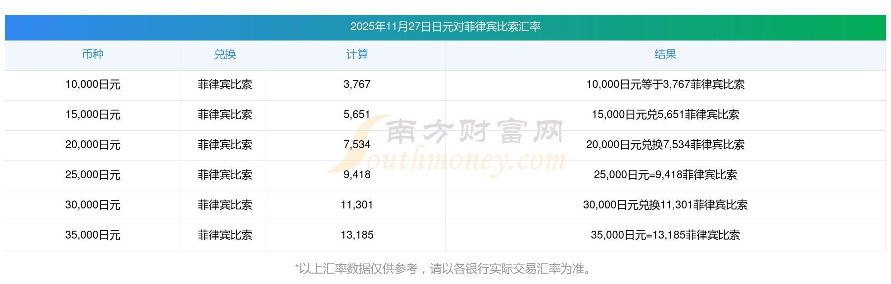
Task: Select the 30,000日元 cell
Action: coord(93,205)
